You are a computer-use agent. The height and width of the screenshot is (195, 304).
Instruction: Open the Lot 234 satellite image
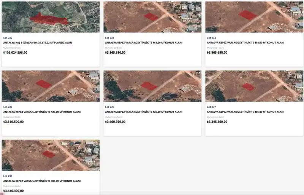pyautogui.click(x=254, y=17)
